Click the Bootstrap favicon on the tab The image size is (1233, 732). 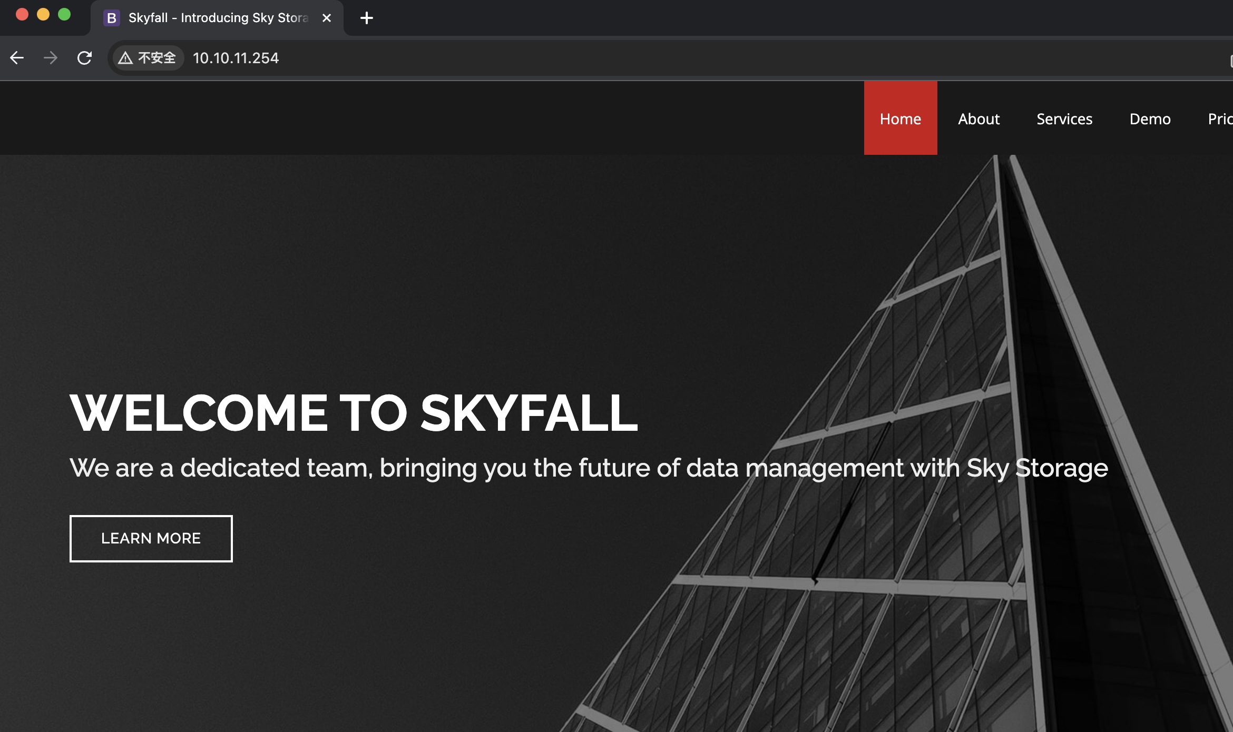111,18
